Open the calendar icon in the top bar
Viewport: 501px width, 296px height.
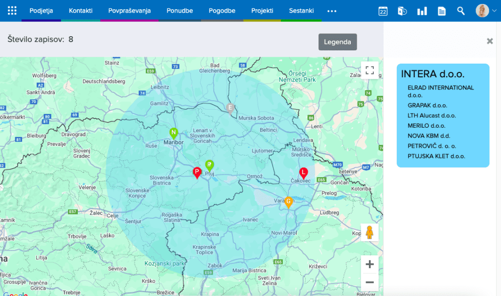[383, 10]
